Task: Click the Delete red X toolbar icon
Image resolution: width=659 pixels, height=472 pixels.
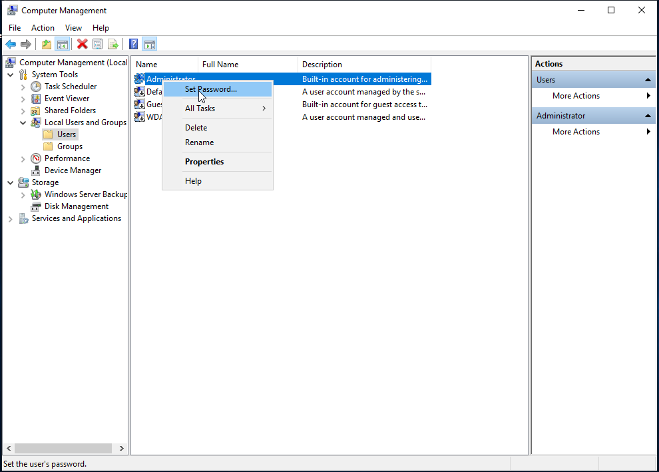Action: (83, 44)
